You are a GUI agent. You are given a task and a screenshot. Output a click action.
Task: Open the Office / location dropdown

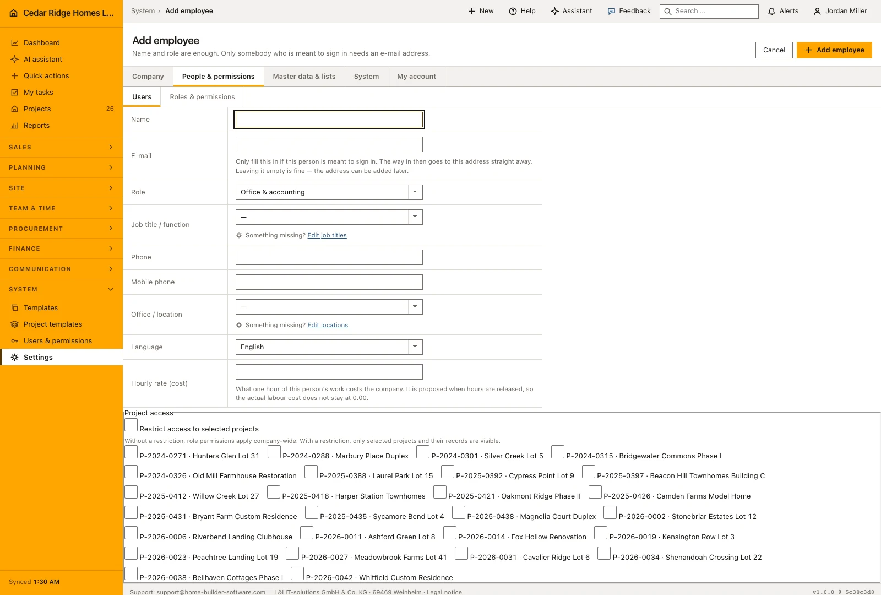pos(329,307)
